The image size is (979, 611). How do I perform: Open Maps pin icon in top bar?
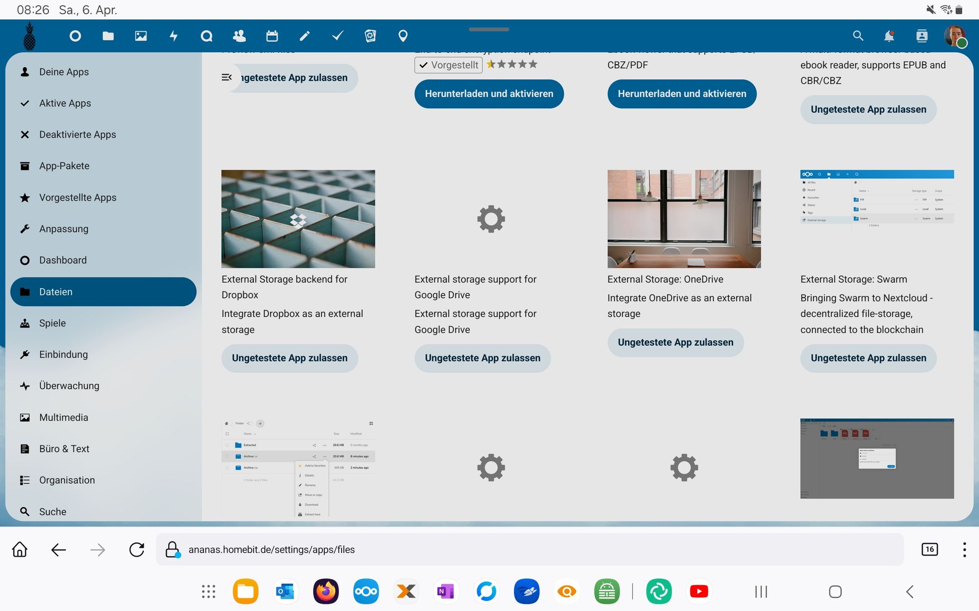click(x=403, y=36)
